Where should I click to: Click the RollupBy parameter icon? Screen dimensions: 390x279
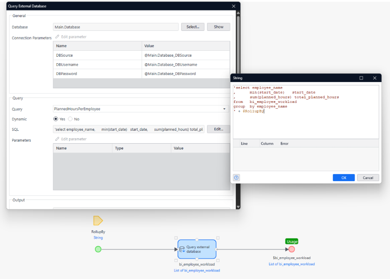click(98, 221)
